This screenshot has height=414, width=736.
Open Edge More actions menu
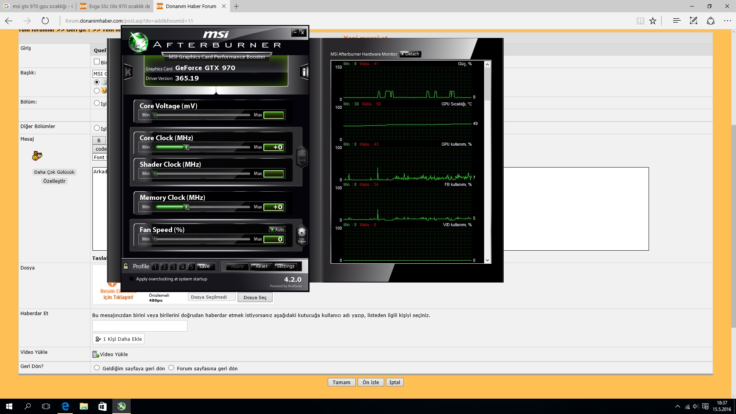pos(727,21)
